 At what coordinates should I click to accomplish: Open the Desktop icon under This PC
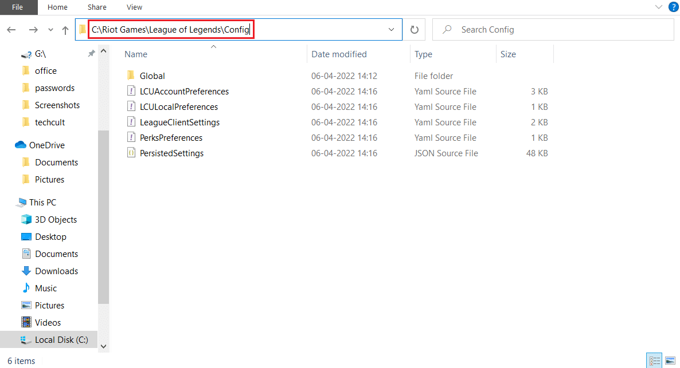point(26,237)
